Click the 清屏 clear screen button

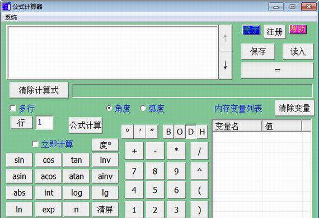point(105,209)
